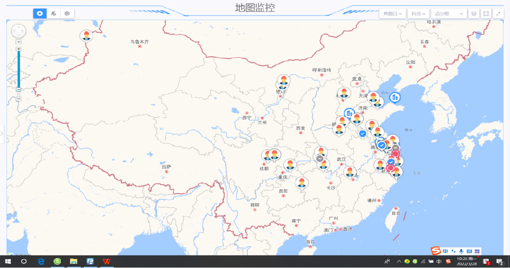Switch to the satellite view tab
The height and width of the screenshot is (268, 510).
tap(53, 13)
